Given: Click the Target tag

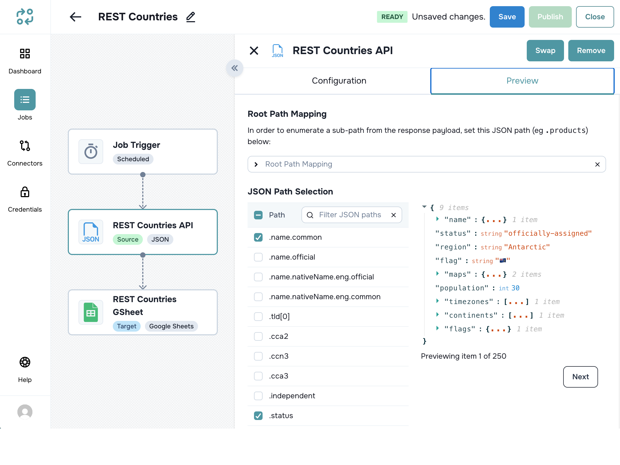Looking at the screenshot, I should [x=126, y=326].
